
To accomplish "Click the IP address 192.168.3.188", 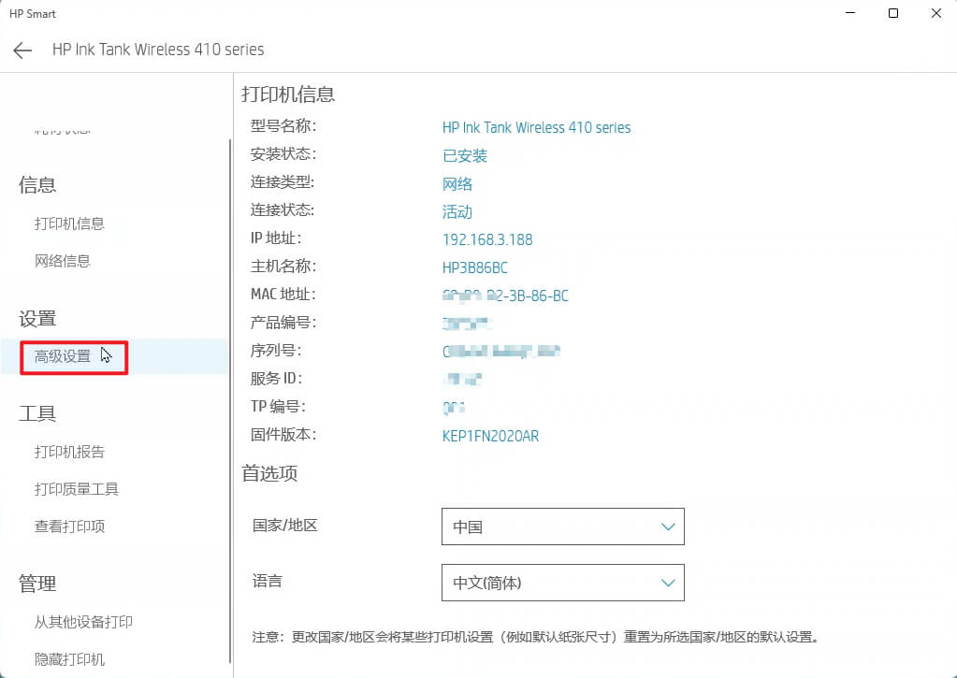I will (x=487, y=239).
